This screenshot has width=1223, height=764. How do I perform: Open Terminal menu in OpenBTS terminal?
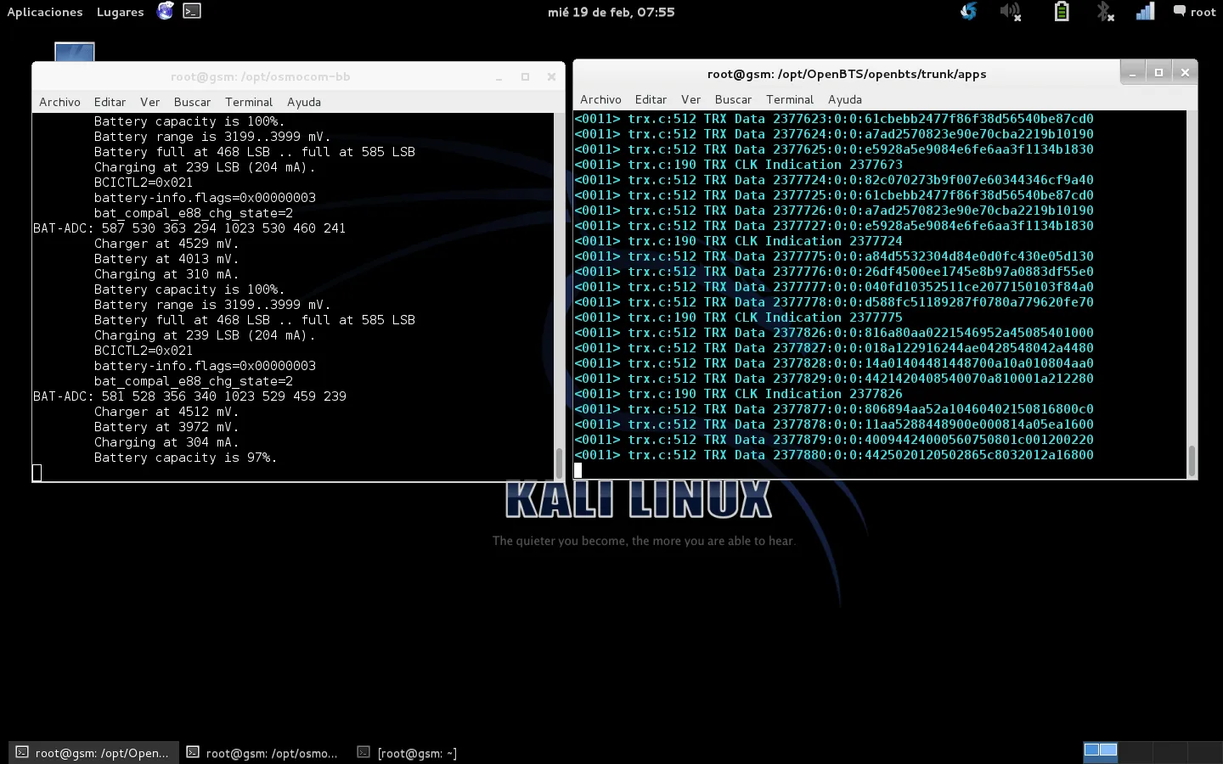[790, 99]
